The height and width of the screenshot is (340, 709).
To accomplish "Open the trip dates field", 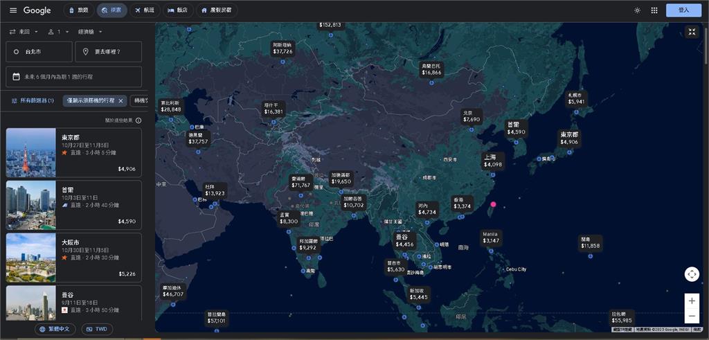I will tap(73, 77).
